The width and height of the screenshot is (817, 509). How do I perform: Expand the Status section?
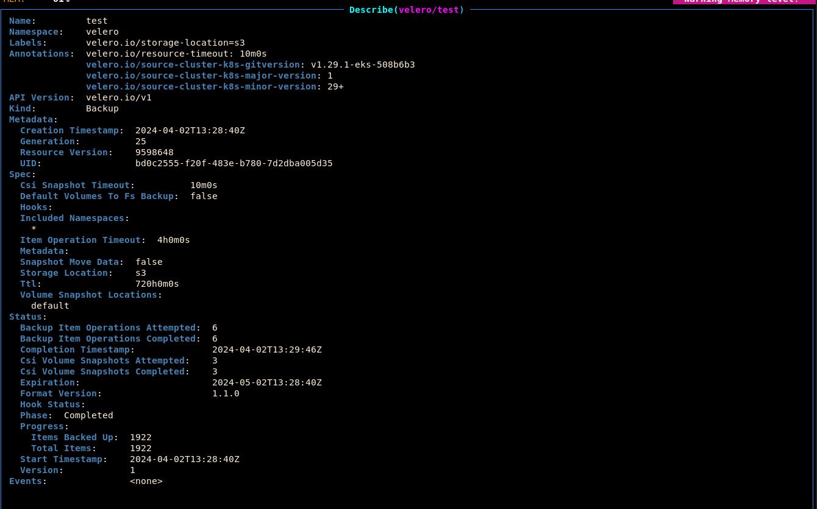[x=25, y=317]
